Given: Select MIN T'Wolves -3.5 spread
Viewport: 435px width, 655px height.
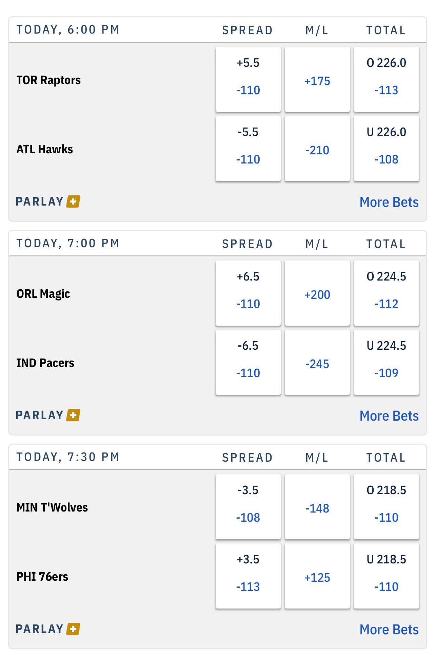Looking at the screenshot, I should 248,507.
